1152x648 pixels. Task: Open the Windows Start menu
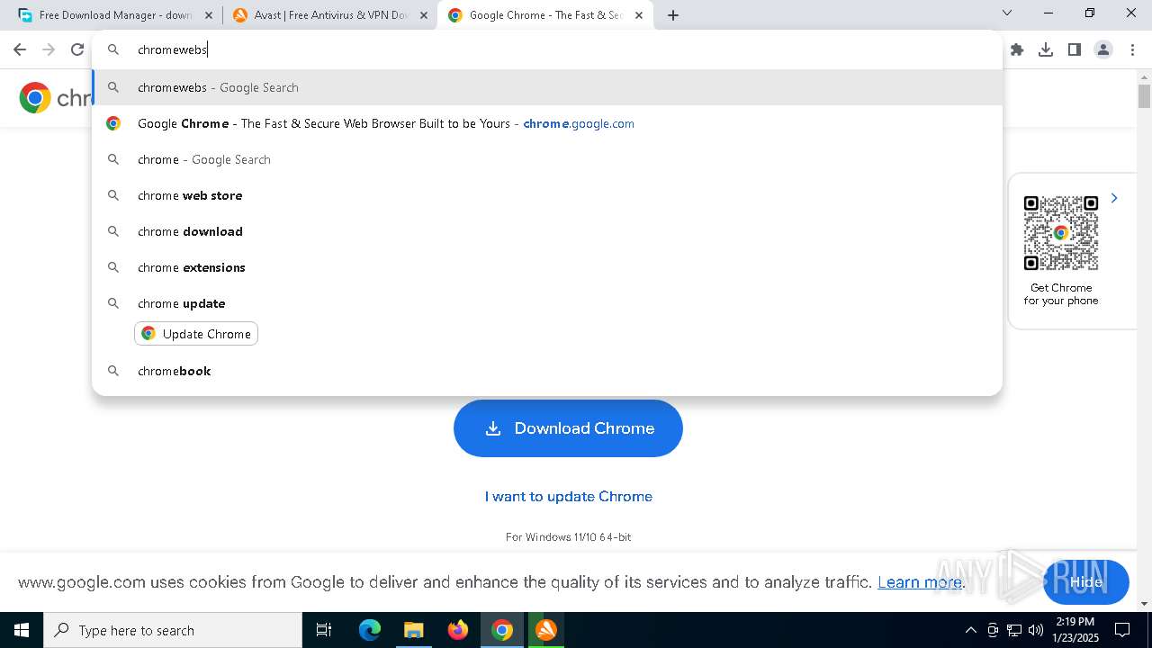tap(22, 630)
